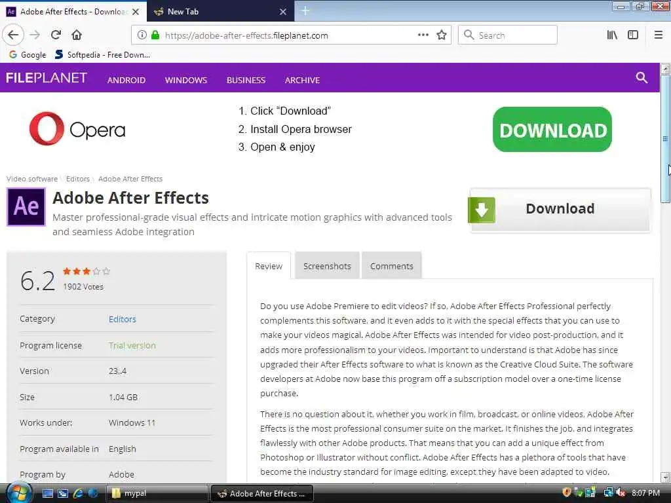Reload the page with the refresh icon
Viewport: 671px width, 503px height.
[56, 35]
